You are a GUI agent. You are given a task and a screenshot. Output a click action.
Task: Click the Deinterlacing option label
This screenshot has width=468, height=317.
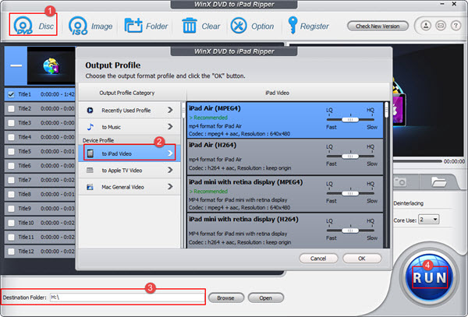pyautogui.click(x=408, y=203)
